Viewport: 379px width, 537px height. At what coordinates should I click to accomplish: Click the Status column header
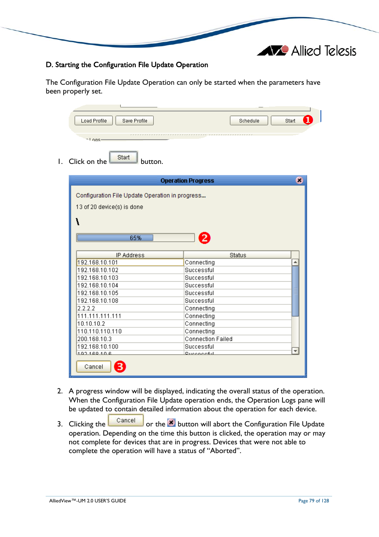pyautogui.click(x=238, y=255)
